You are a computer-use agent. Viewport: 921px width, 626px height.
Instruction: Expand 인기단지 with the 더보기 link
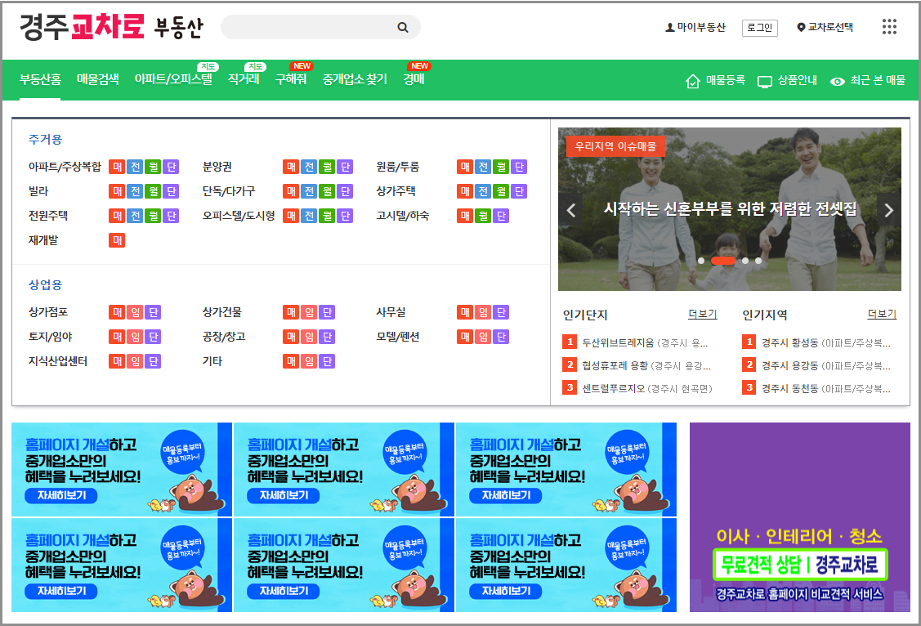point(701,314)
